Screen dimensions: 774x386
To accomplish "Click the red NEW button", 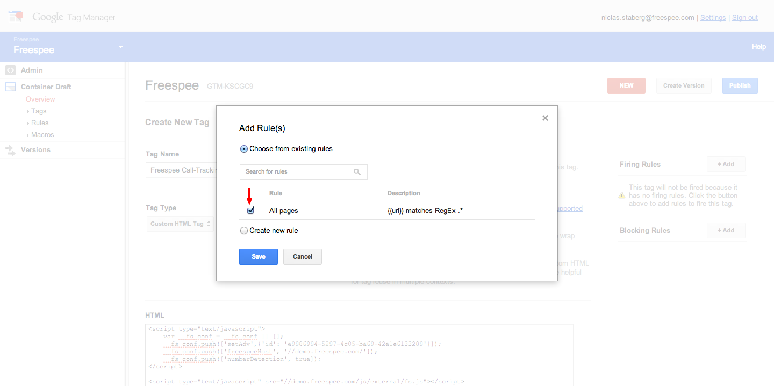I will tap(626, 85).
